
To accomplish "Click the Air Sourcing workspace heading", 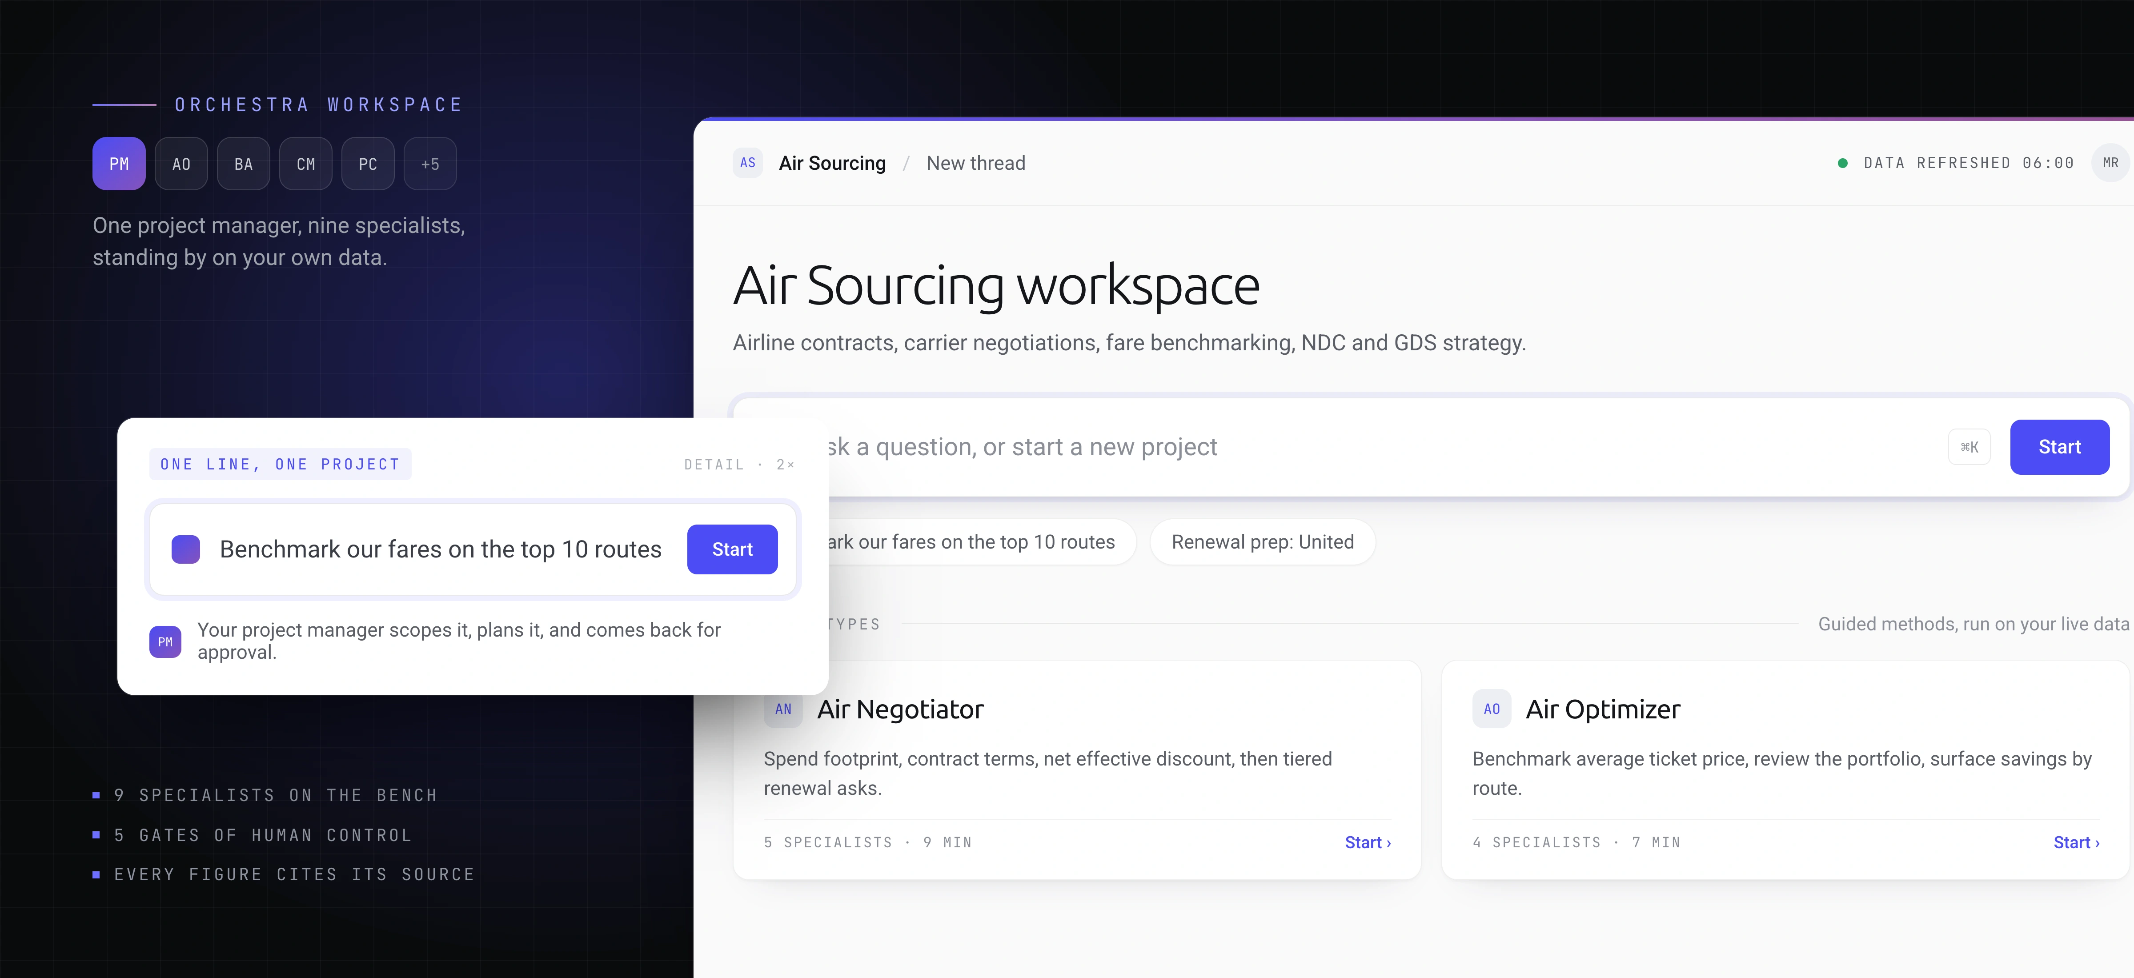I will (996, 286).
